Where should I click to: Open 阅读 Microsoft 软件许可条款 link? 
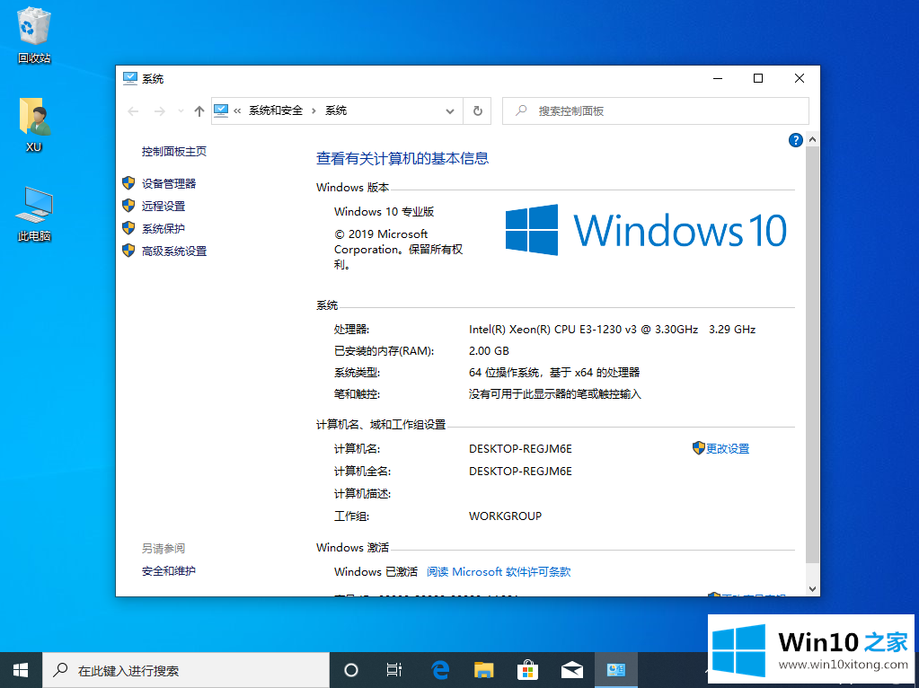coord(499,571)
